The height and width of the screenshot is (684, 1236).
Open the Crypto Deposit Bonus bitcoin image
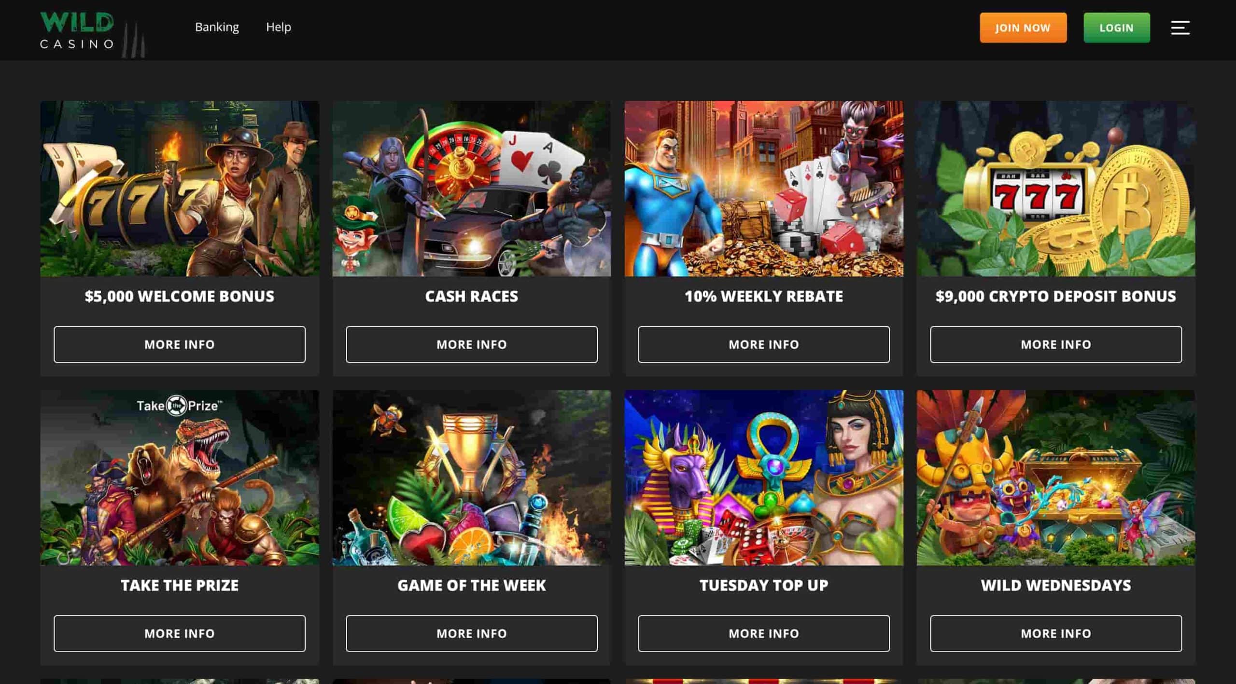click(x=1056, y=189)
